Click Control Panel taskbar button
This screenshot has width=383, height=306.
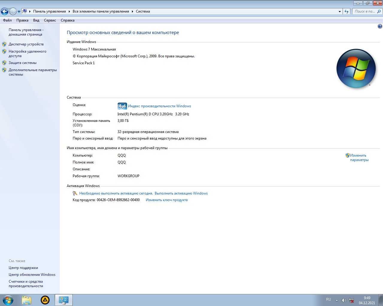64,300
